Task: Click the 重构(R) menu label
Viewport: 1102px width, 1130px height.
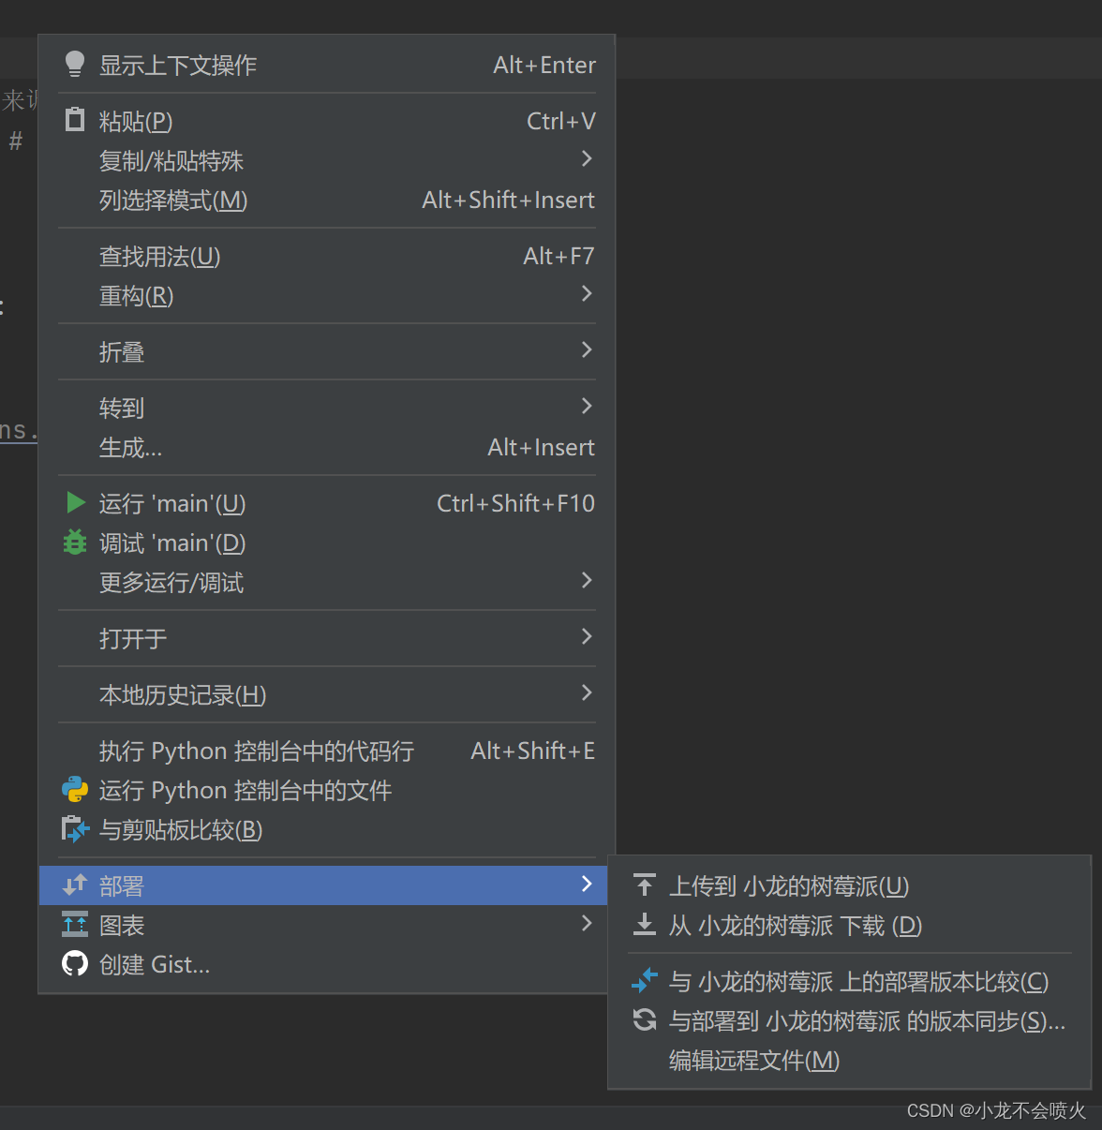Action: (137, 295)
